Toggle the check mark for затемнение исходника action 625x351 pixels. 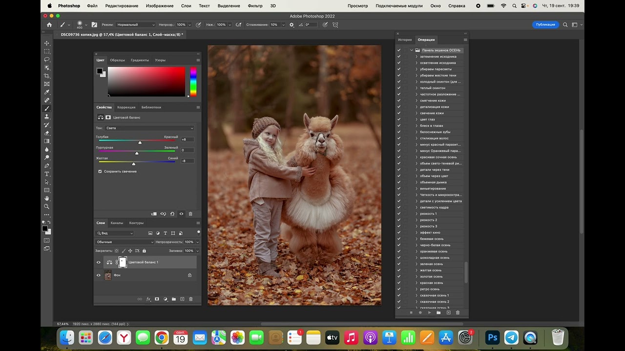pyautogui.click(x=399, y=57)
